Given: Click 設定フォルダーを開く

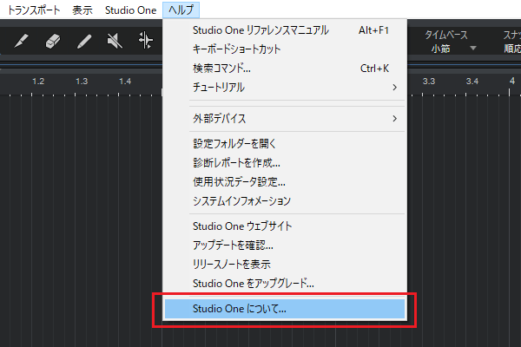Looking at the screenshot, I should [285, 144].
